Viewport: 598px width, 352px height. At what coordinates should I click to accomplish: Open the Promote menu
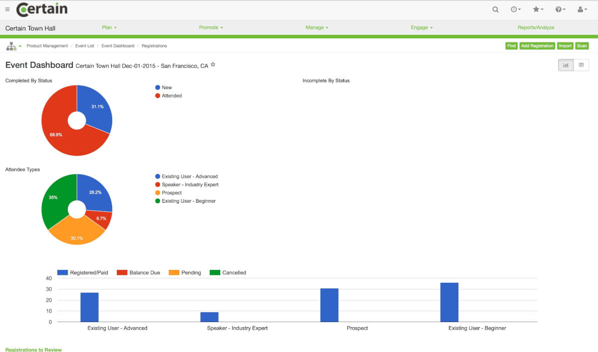point(211,27)
